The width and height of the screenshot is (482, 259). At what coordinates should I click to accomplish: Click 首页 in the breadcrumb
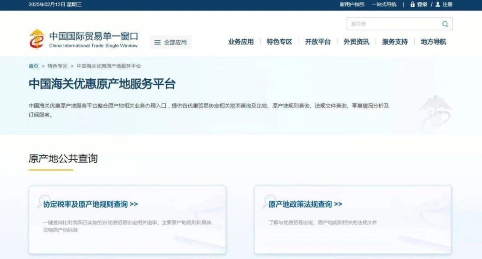click(34, 66)
